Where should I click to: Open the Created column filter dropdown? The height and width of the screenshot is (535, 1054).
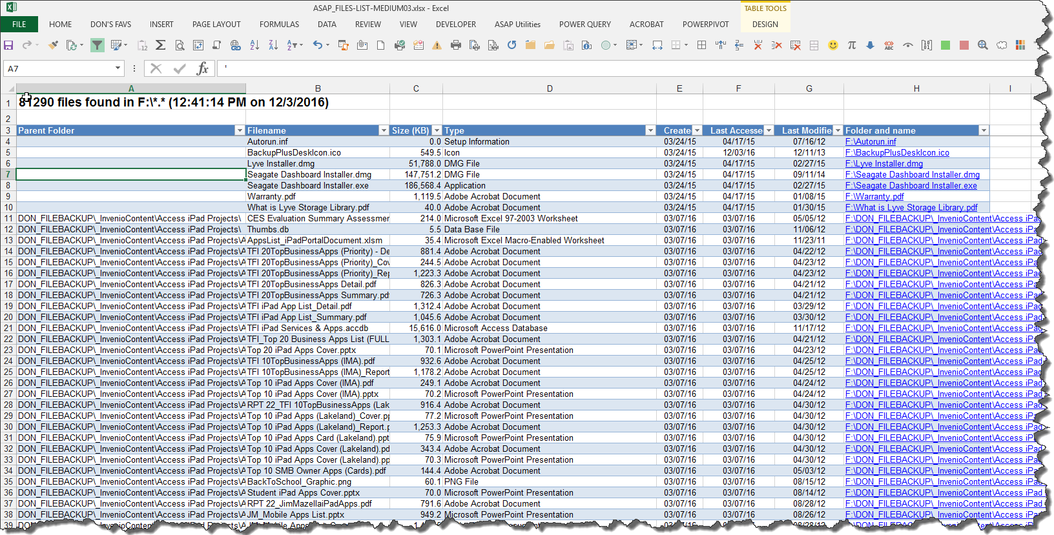pos(697,130)
